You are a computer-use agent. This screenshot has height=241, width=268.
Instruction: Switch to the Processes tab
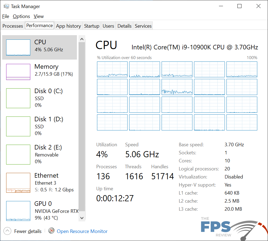(x=13, y=26)
